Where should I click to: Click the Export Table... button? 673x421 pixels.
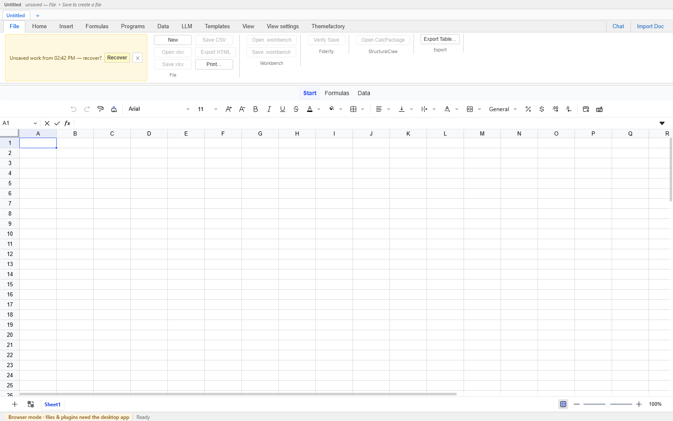(440, 39)
